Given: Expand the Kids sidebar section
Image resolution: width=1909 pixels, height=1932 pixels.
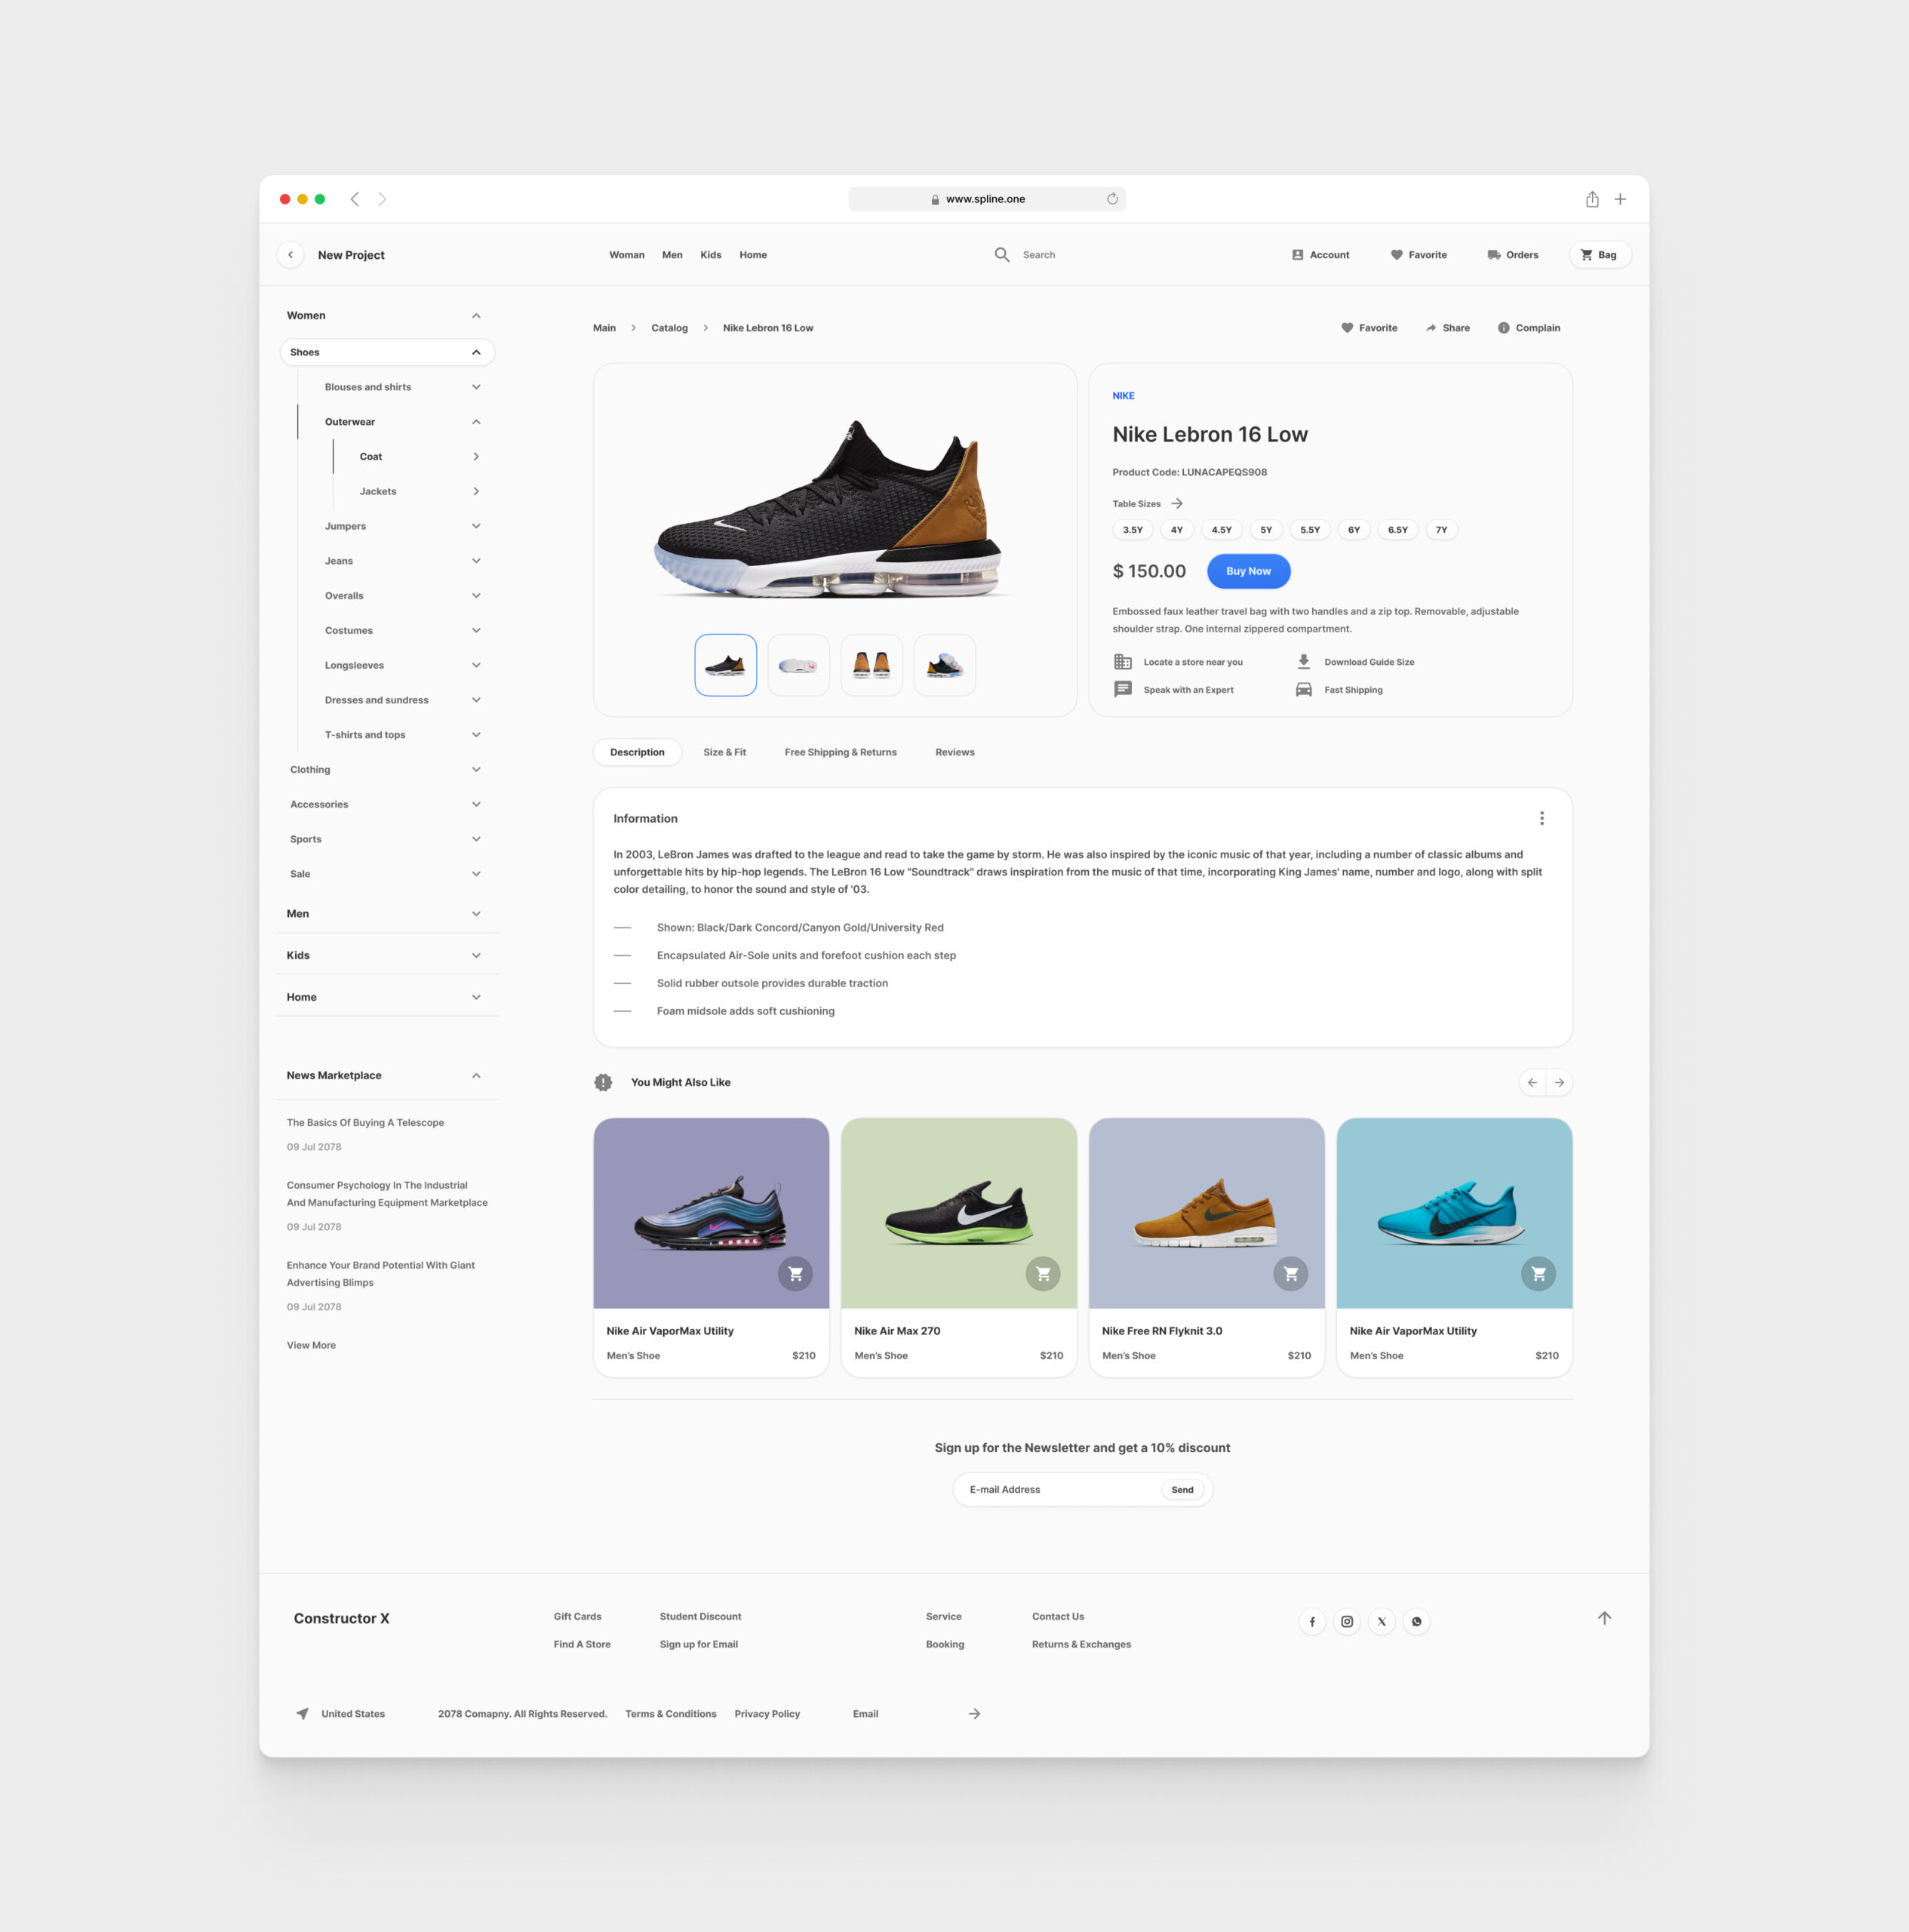Looking at the screenshot, I should pos(476,956).
